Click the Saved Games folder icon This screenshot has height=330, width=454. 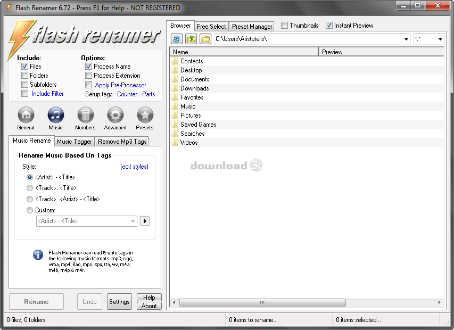click(x=175, y=125)
